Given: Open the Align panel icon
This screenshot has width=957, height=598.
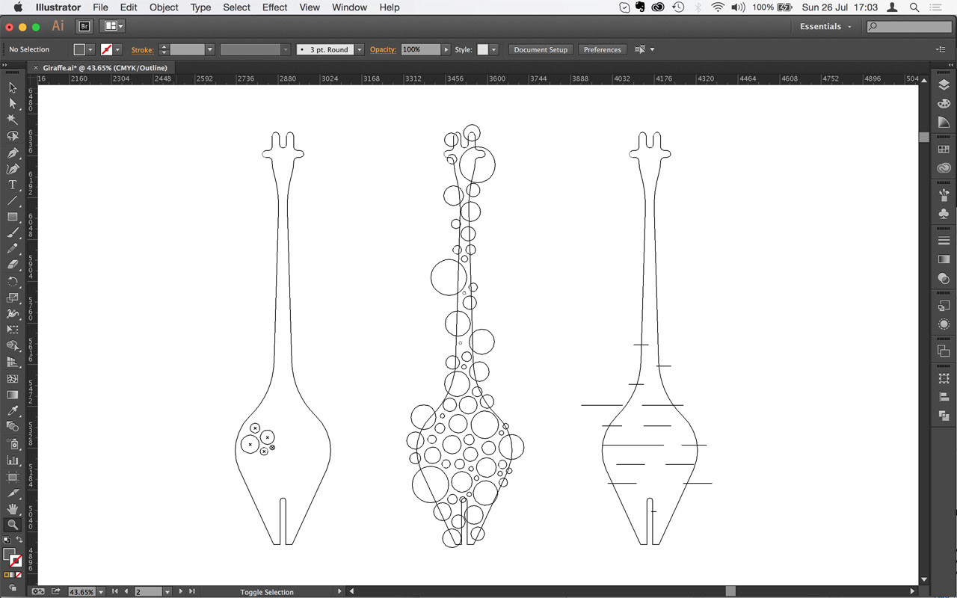Looking at the screenshot, I should pyautogui.click(x=944, y=397).
